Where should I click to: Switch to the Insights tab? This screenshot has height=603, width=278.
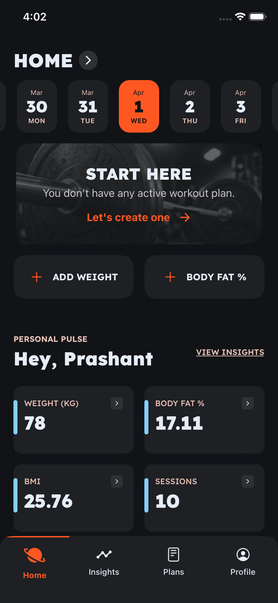[104, 562]
